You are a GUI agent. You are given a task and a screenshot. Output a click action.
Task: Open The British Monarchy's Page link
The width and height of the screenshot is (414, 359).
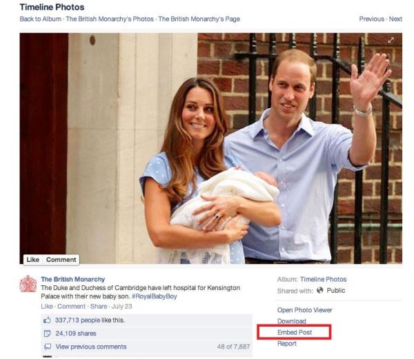(x=199, y=19)
